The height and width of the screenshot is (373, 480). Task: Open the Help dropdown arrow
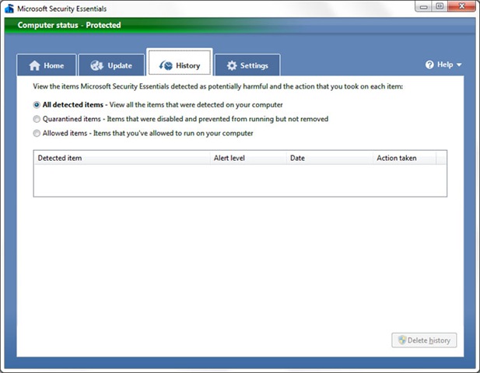click(x=459, y=64)
